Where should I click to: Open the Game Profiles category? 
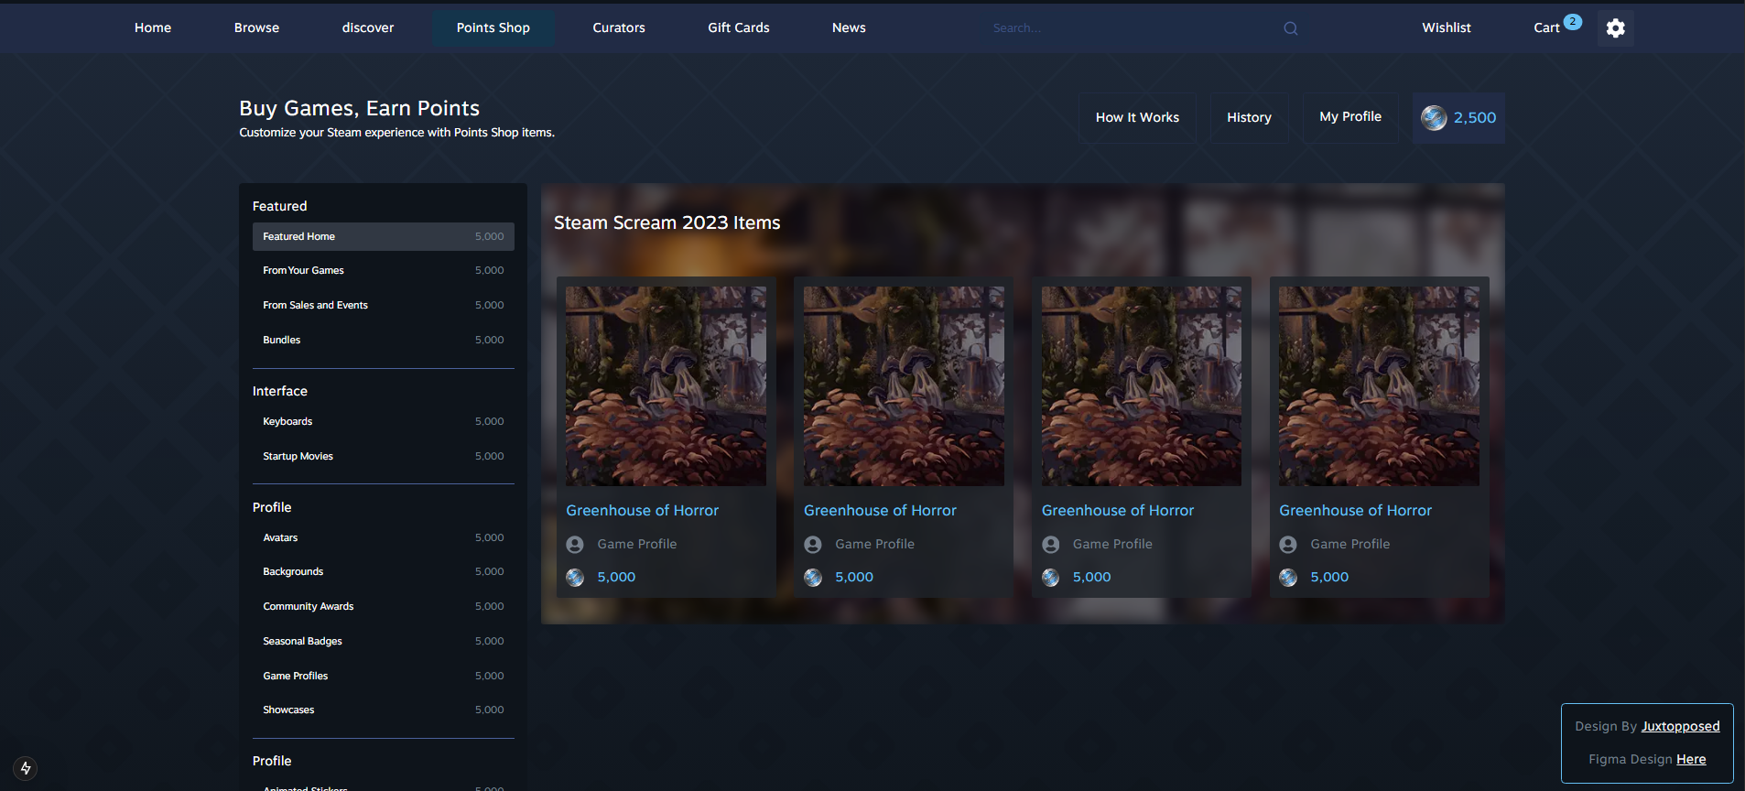(383, 677)
